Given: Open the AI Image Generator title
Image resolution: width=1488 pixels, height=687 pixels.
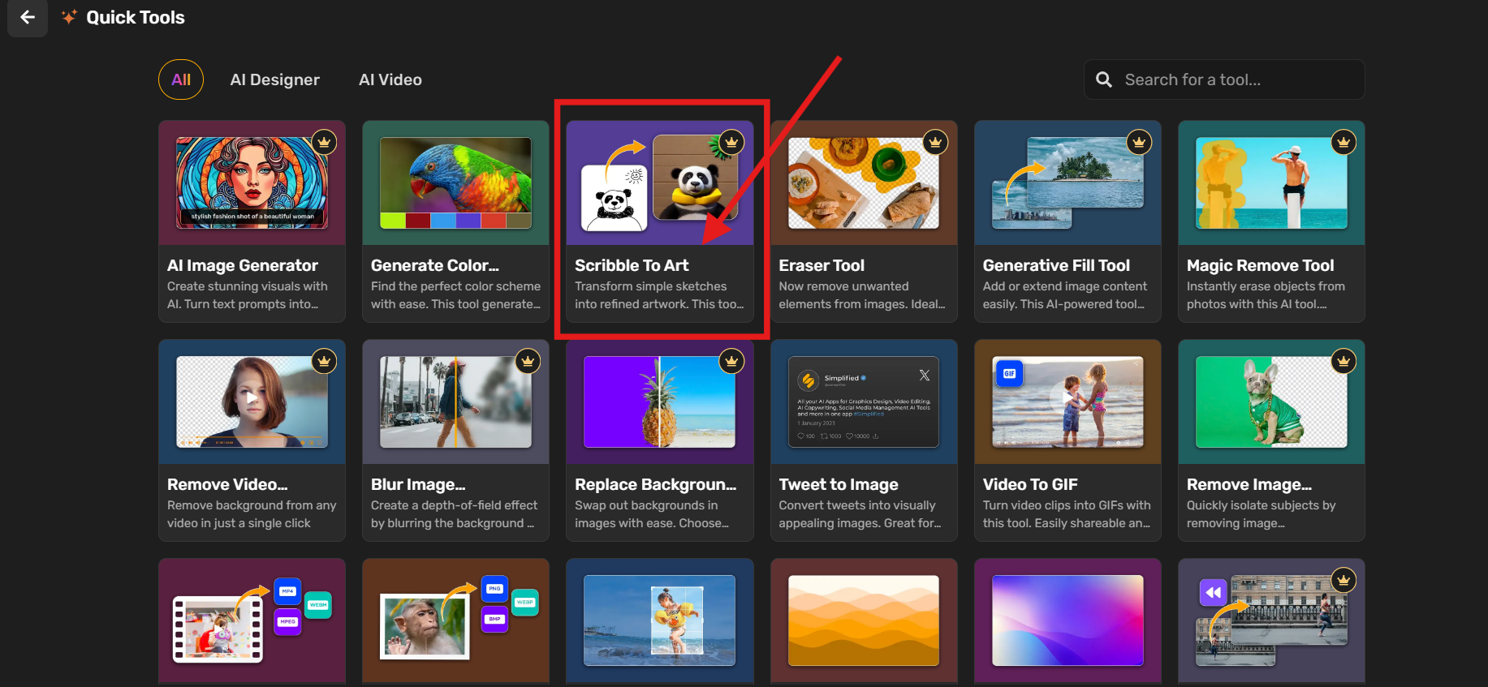Looking at the screenshot, I should pyautogui.click(x=243, y=265).
